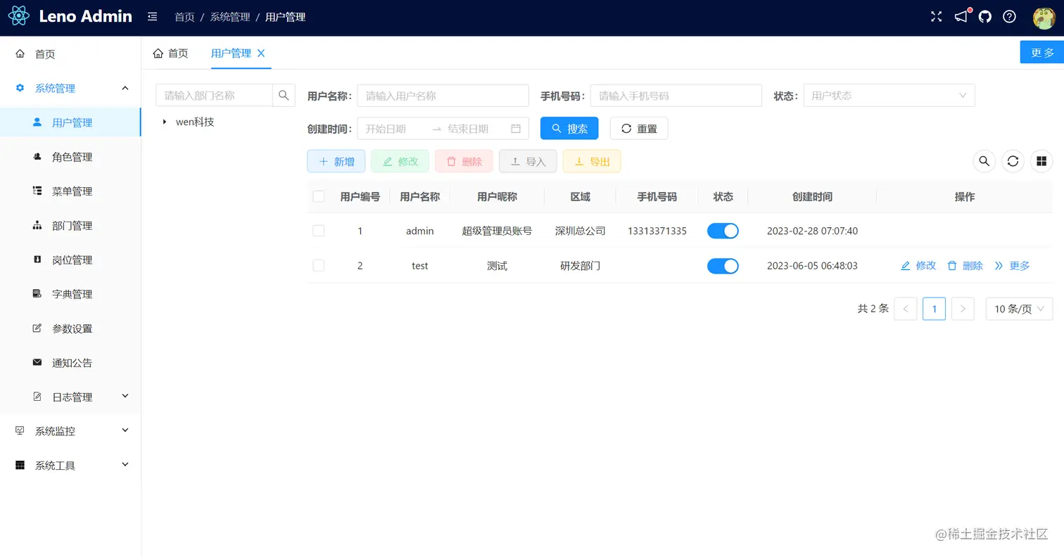Click the 导入 button
The height and width of the screenshot is (557, 1064).
point(528,161)
